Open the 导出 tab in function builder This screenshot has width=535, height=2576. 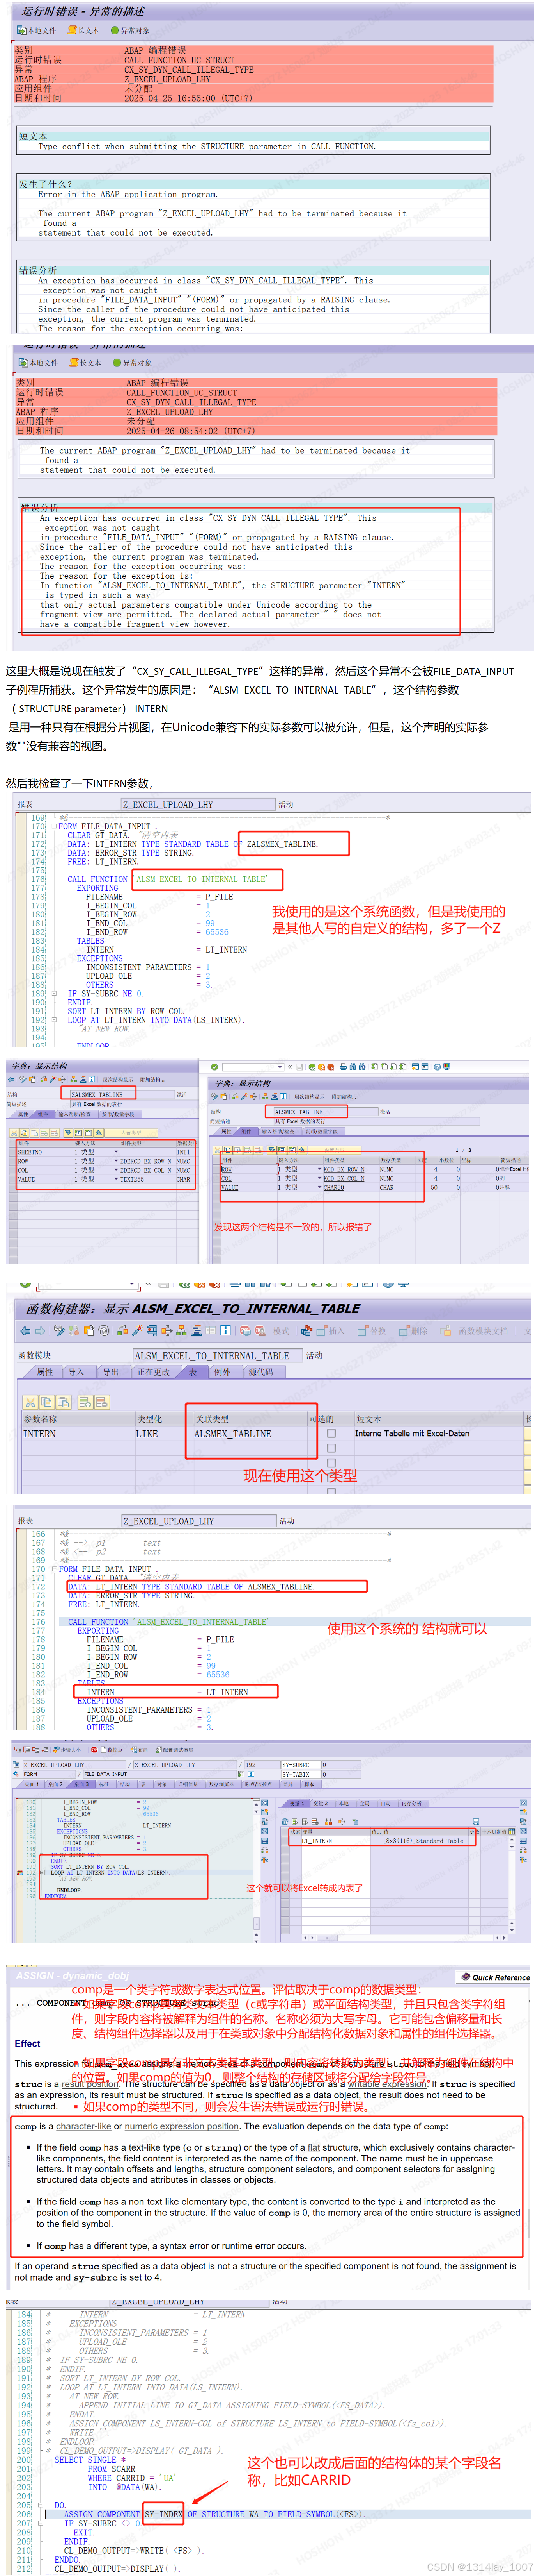(x=111, y=1372)
